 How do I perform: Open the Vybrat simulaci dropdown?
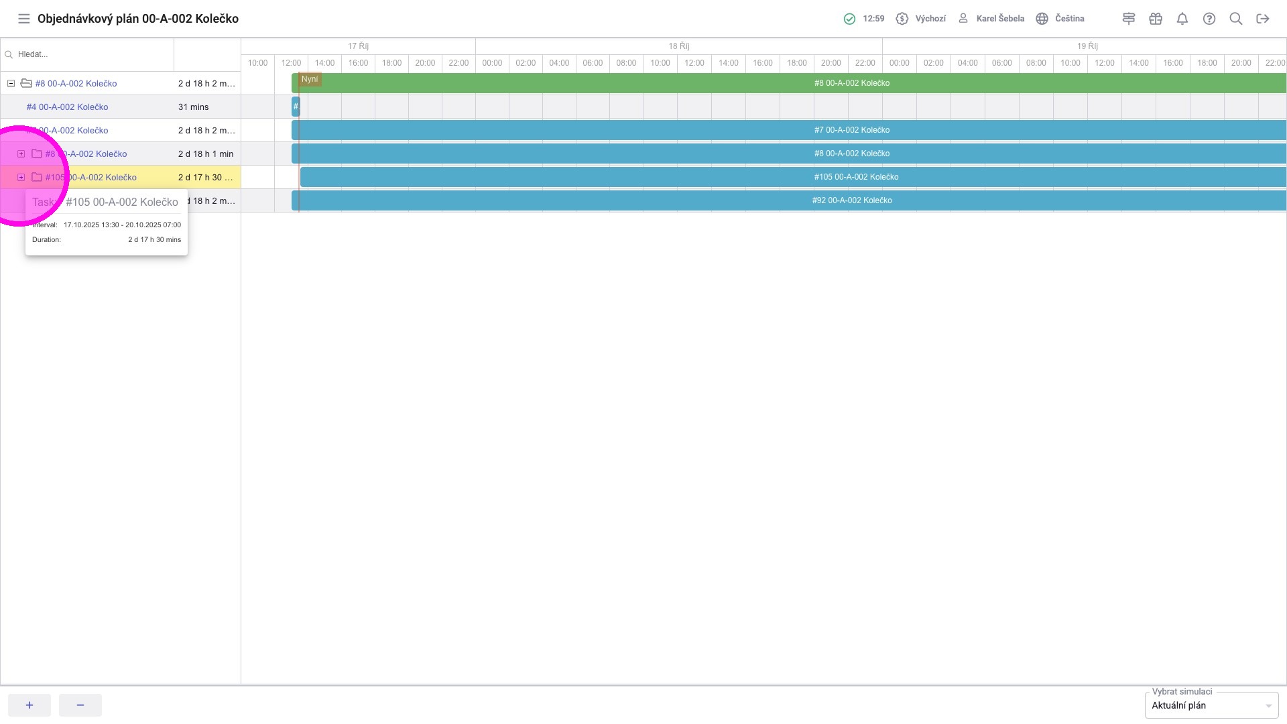point(1211,705)
